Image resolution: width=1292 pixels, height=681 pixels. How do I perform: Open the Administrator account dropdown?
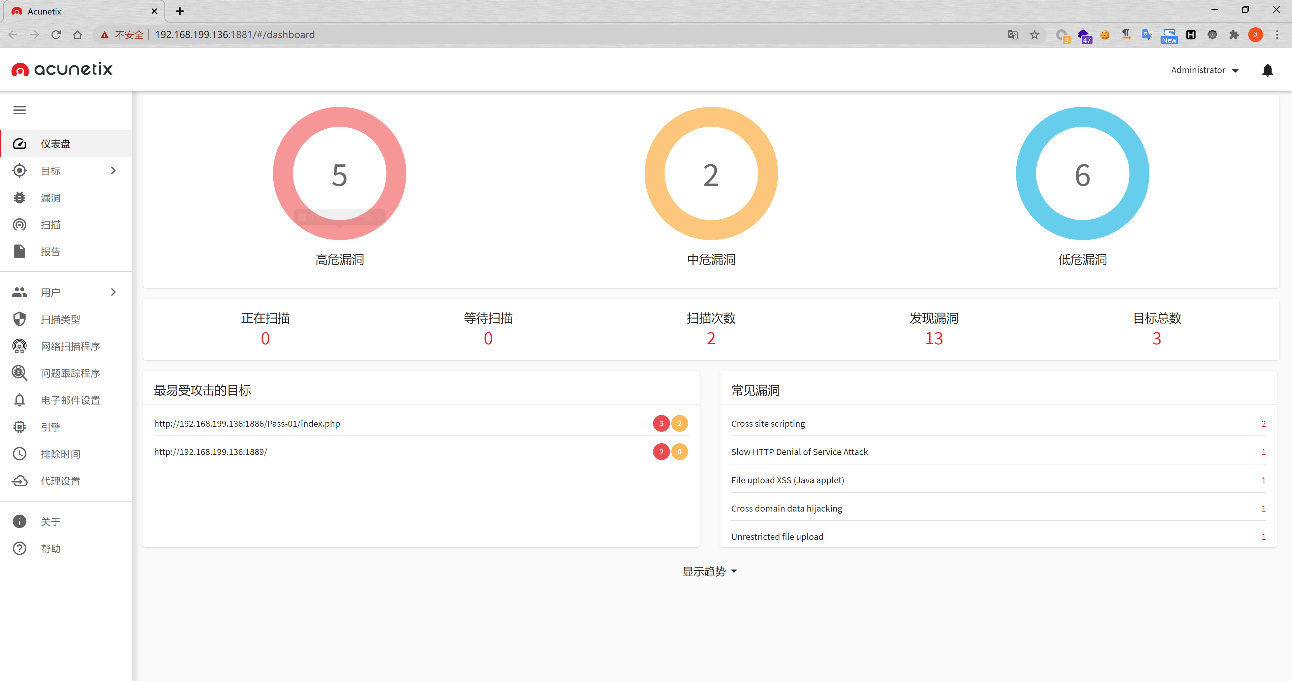(x=1205, y=70)
